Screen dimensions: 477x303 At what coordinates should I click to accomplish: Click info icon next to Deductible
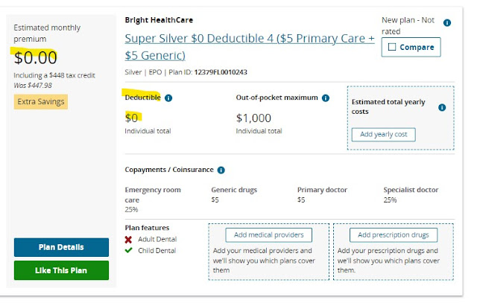[168, 98]
